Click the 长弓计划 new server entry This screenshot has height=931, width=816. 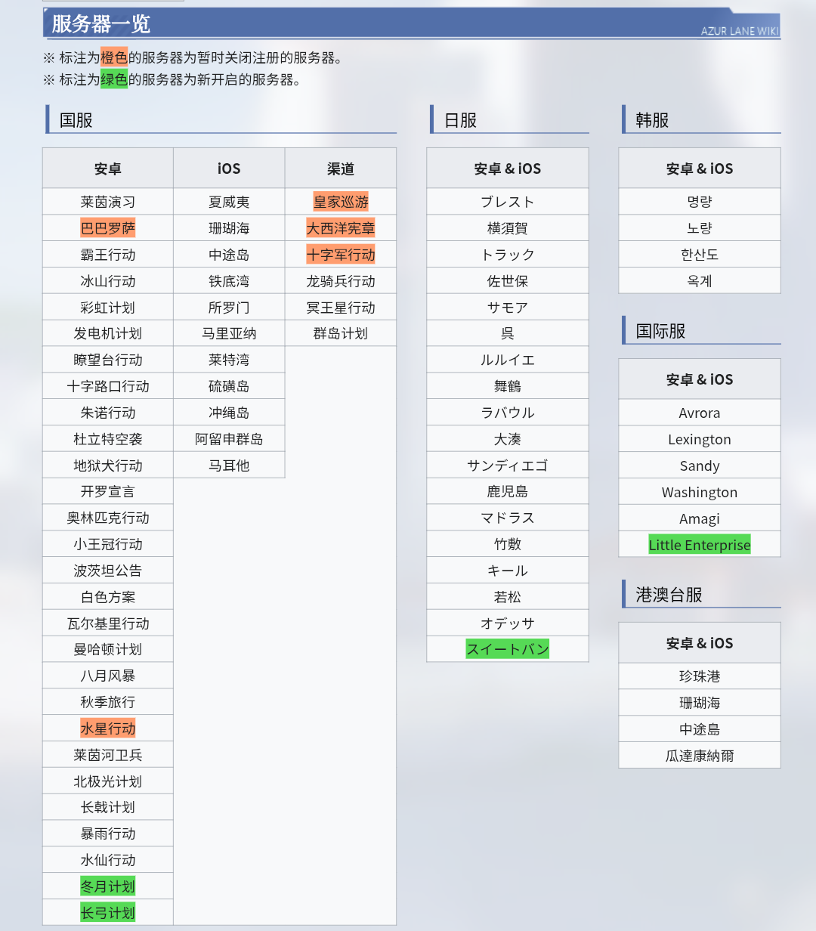click(x=108, y=913)
